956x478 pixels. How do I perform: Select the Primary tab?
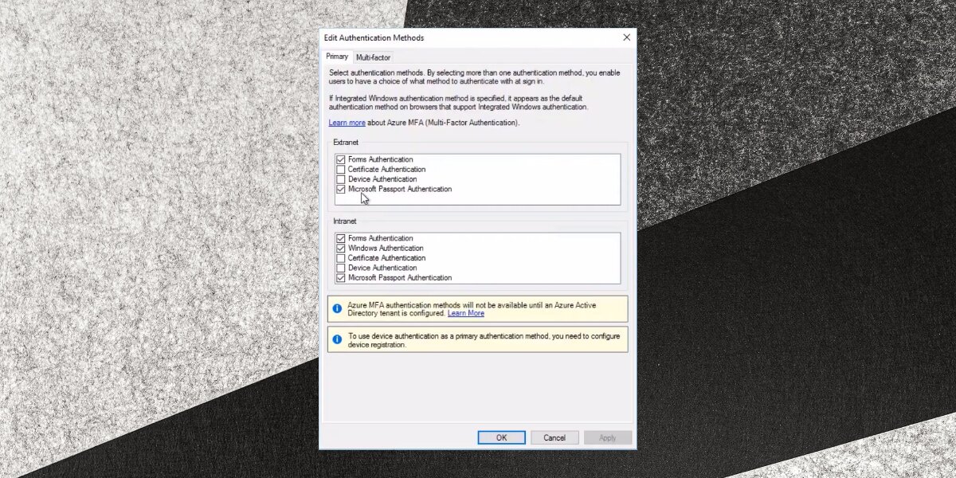pyautogui.click(x=337, y=57)
